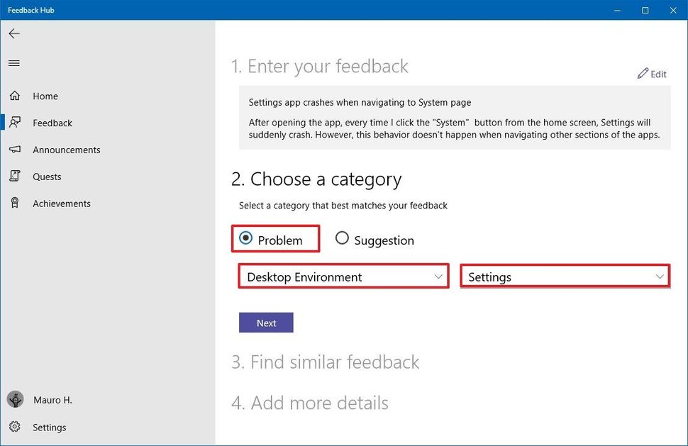Viewport: 688px width, 446px height.
Task: Click the Mauro H. profile entry
Action: (52, 400)
